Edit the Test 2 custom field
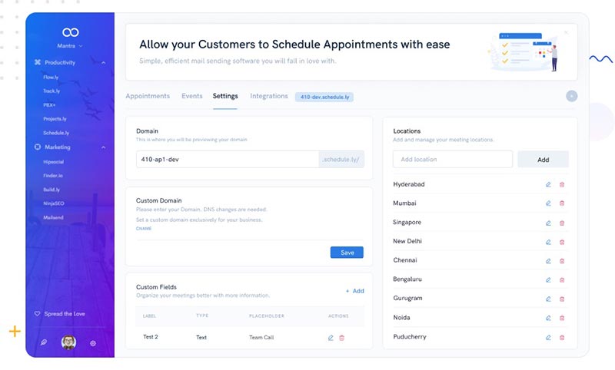This screenshot has height=370, width=615. (x=331, y=338)
